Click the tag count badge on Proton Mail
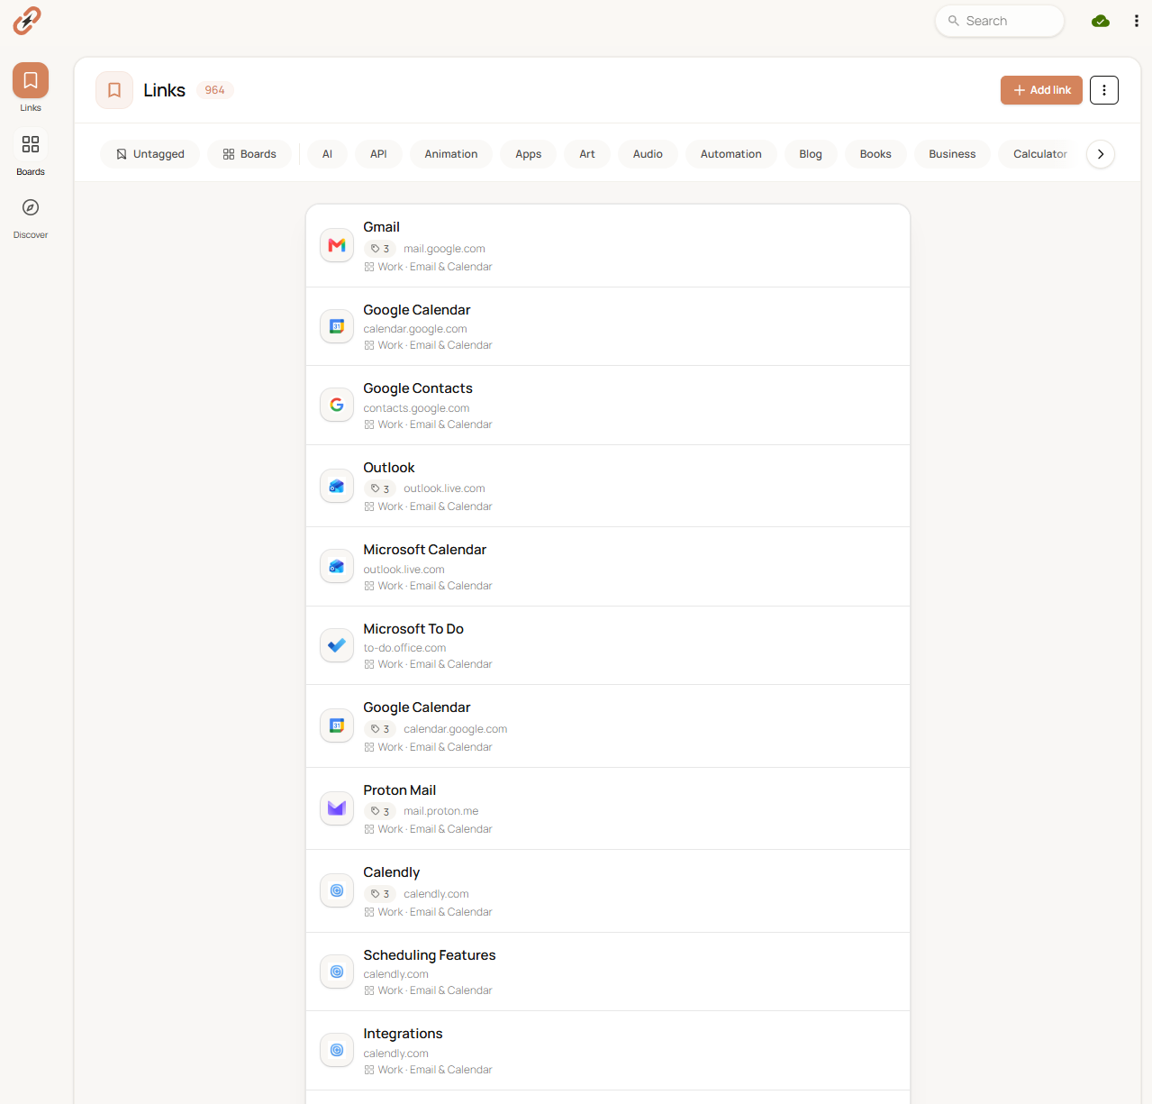This screenshot has width=1152, height=1104. (380, 811)
